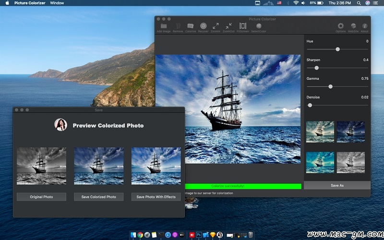Click the Sharpen slider handle

pyautogui.click(x=317, y=68)
